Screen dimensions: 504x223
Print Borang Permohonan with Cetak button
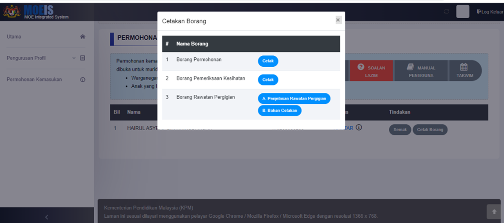268,61
